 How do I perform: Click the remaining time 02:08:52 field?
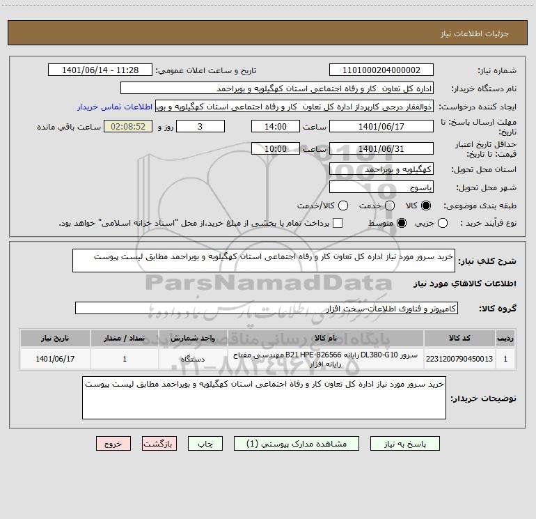128,127
